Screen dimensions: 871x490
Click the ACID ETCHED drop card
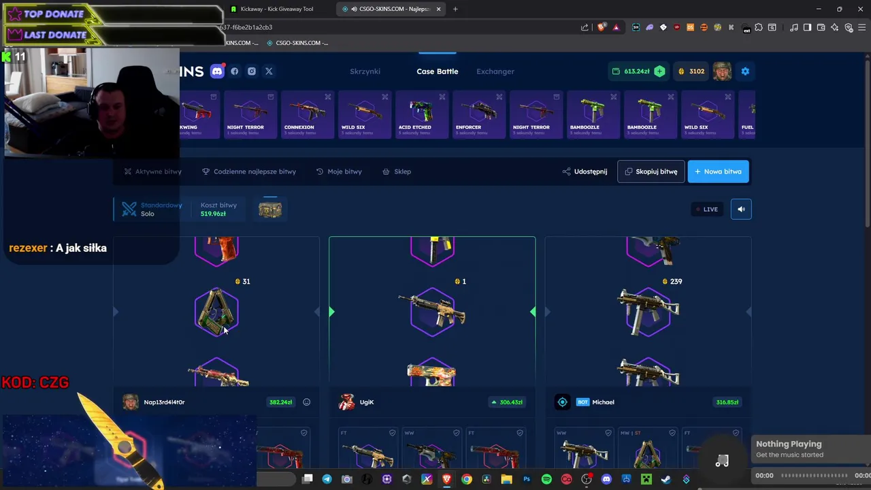[x=421, y=114]
